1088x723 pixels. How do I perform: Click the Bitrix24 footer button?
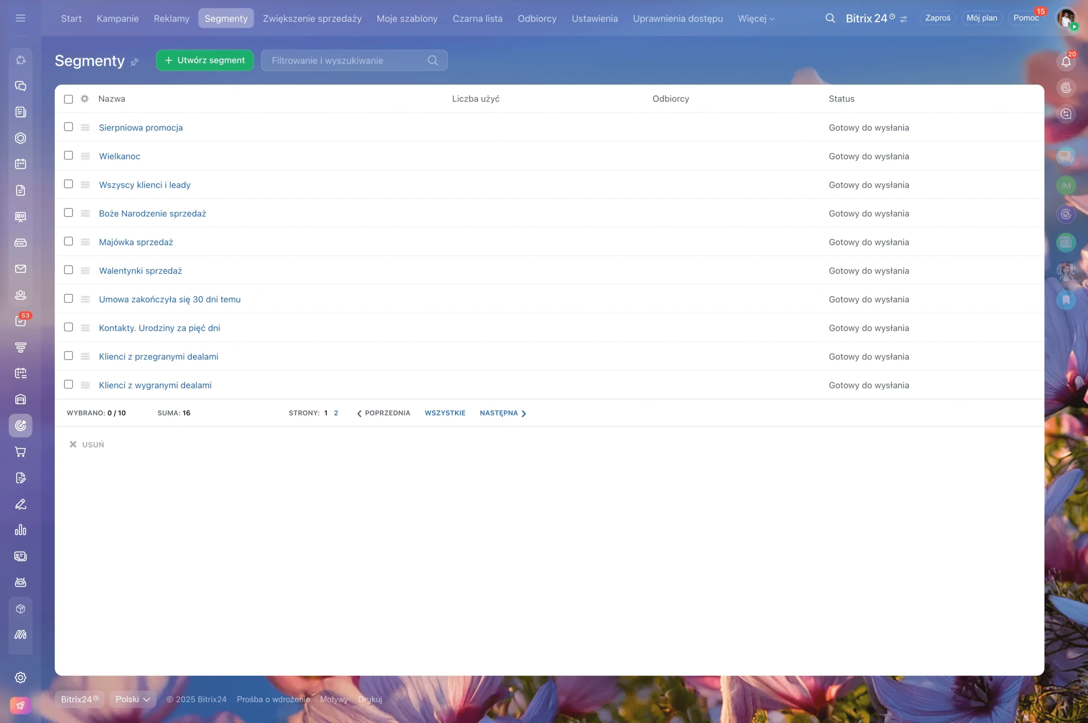tap(80, 699)
